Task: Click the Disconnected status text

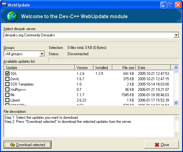Action: [x=78, y=54]
